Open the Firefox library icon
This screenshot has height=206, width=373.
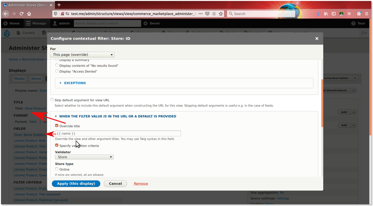(326, 14)
